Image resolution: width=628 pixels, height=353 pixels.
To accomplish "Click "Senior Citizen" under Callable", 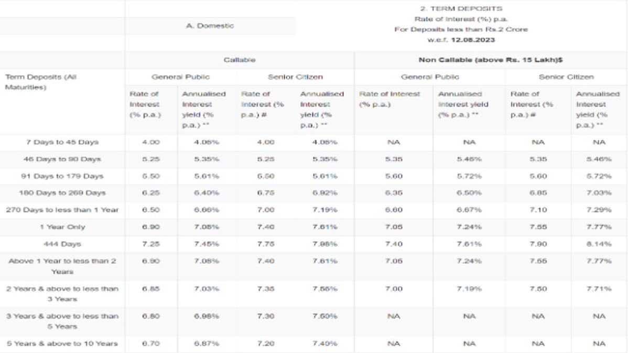I will (x=295, y=77).
